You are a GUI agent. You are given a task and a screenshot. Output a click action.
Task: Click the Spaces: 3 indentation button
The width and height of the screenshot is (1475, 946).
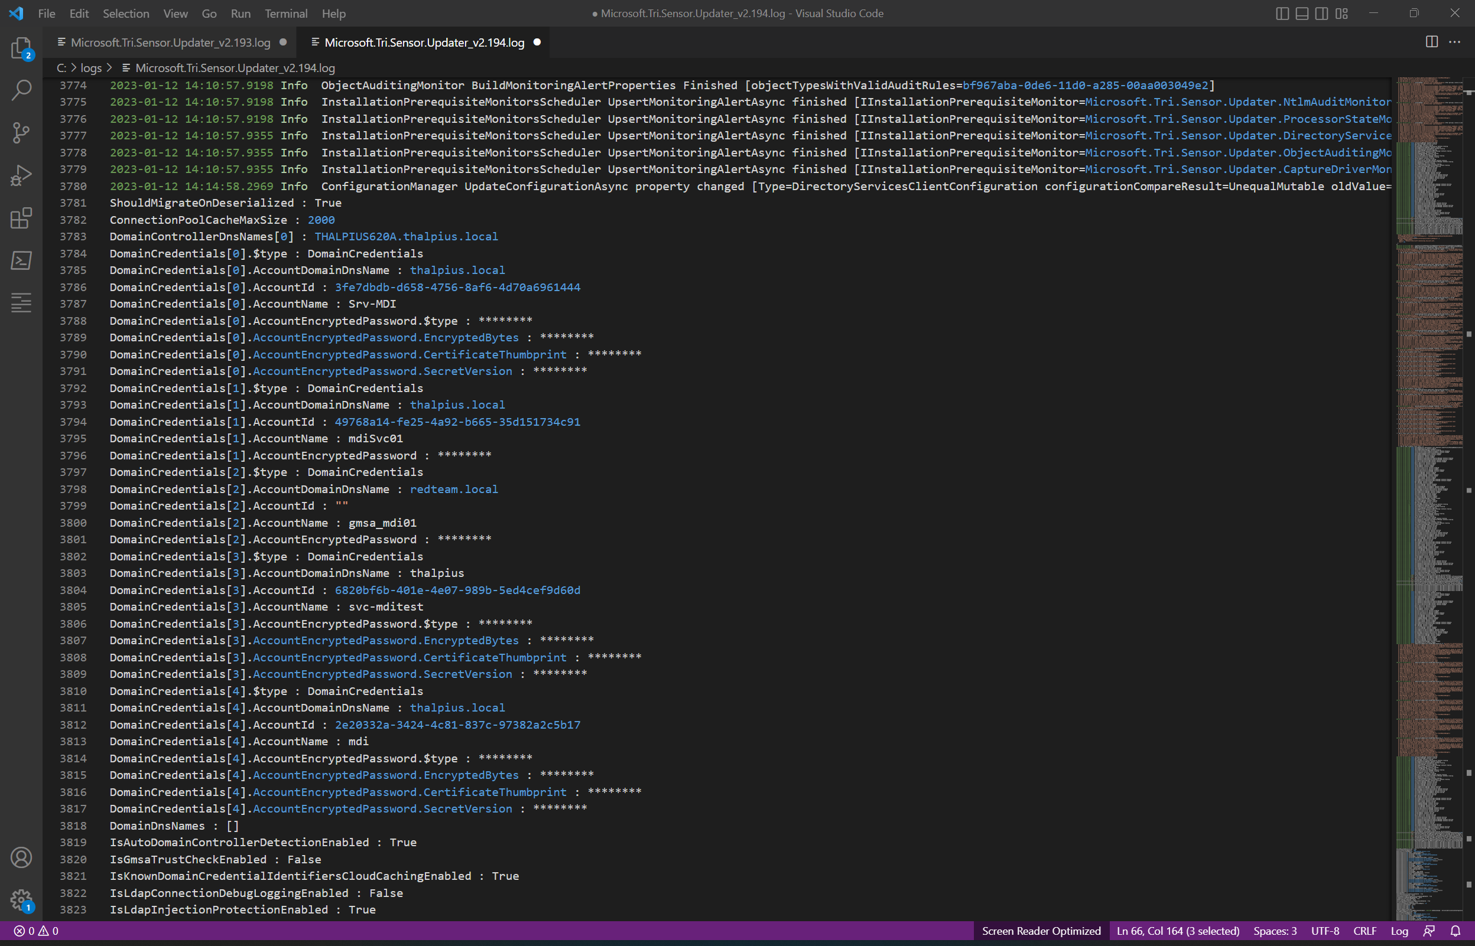[x=1275, y=931]
